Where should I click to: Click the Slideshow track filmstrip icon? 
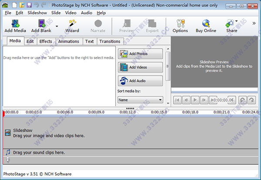click(8, 133)
